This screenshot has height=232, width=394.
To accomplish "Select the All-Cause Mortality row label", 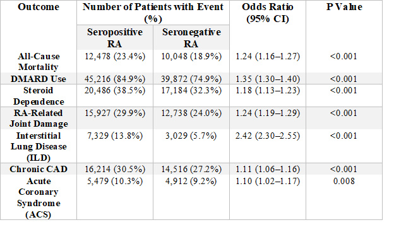I will click(x=39, y=61).
